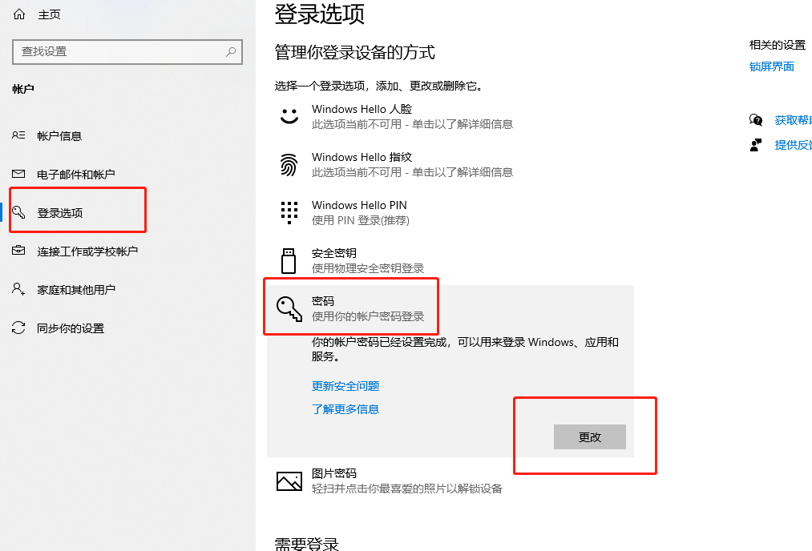Open the 提供反馈 link

(794, 145)
